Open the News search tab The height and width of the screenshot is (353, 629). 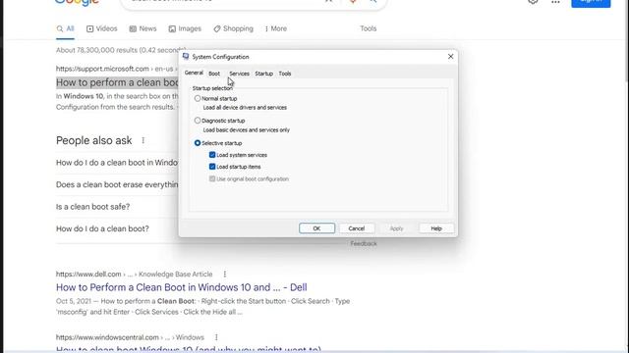143,28
